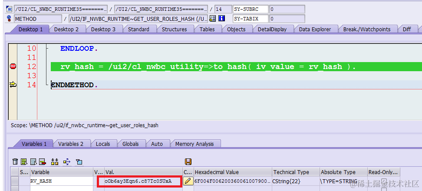Click the program list icon beside the main program field
This screenshot has height=191, width=422.
pyautogui.click(x=9, y=9)
